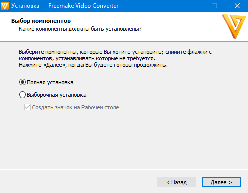248x193 pixels.
Task: Click the large Freemake V logo in the header
Action: coord(234,26)
